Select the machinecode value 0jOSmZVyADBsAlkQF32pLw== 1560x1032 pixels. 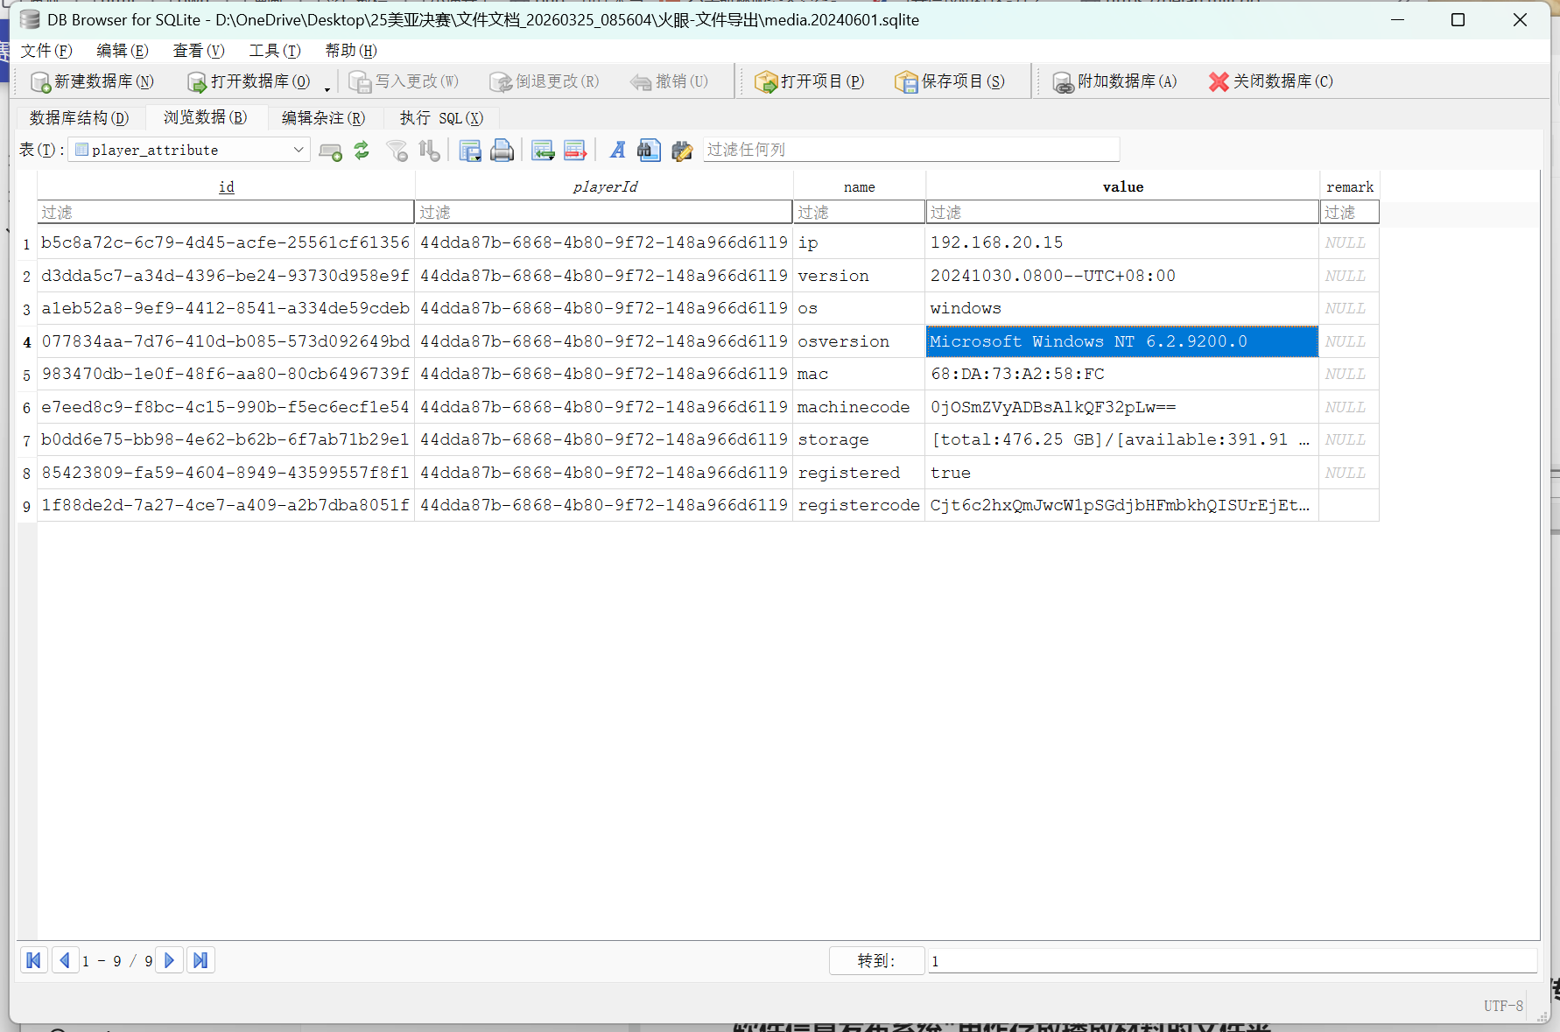pos(1122,407)
